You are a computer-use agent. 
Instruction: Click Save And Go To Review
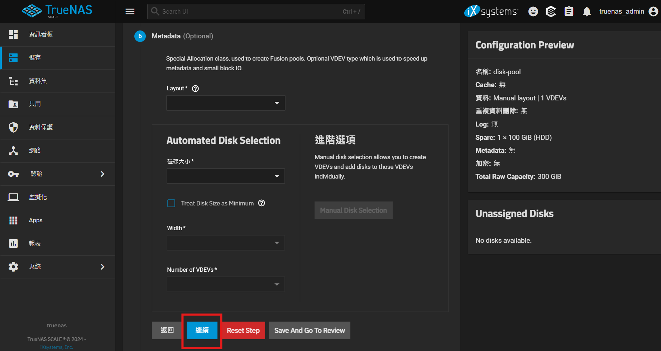pyautogui.click(x=309, y=330)
